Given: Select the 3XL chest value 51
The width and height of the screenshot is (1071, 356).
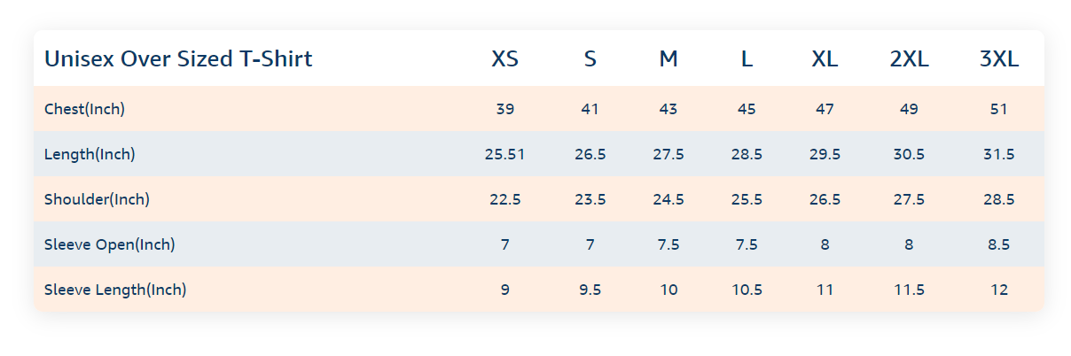Looking at the screenshot, I should click(x=999, y=109).
